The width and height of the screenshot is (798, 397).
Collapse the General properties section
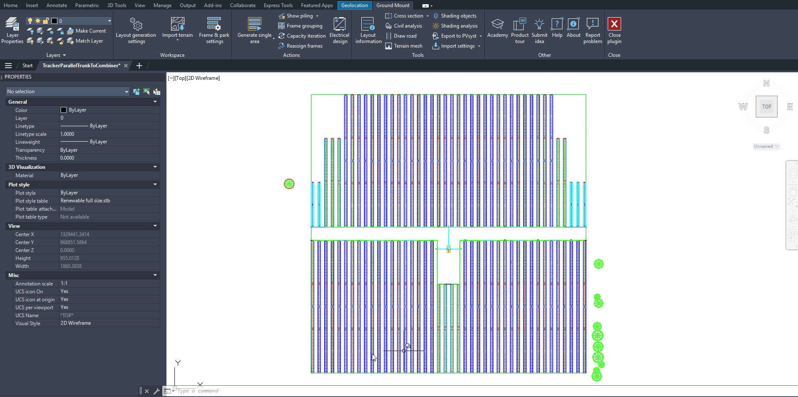tap(155, 102)
